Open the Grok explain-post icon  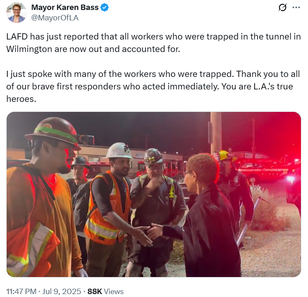click(283, 7)
